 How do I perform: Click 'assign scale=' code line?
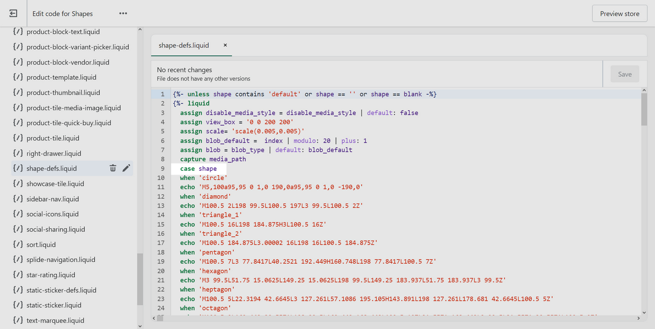(x=242, y=131)
